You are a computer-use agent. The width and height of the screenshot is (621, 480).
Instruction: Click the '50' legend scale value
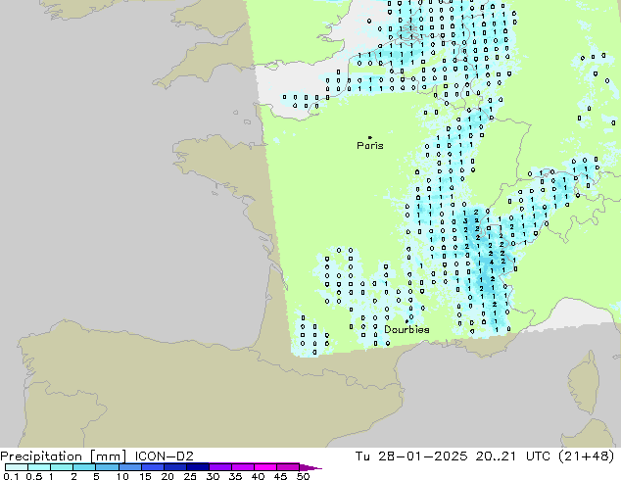click(304, 476)
